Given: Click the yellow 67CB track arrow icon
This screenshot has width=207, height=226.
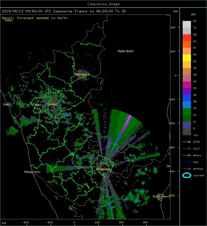Looking at the screenshot, I should 187,142.
